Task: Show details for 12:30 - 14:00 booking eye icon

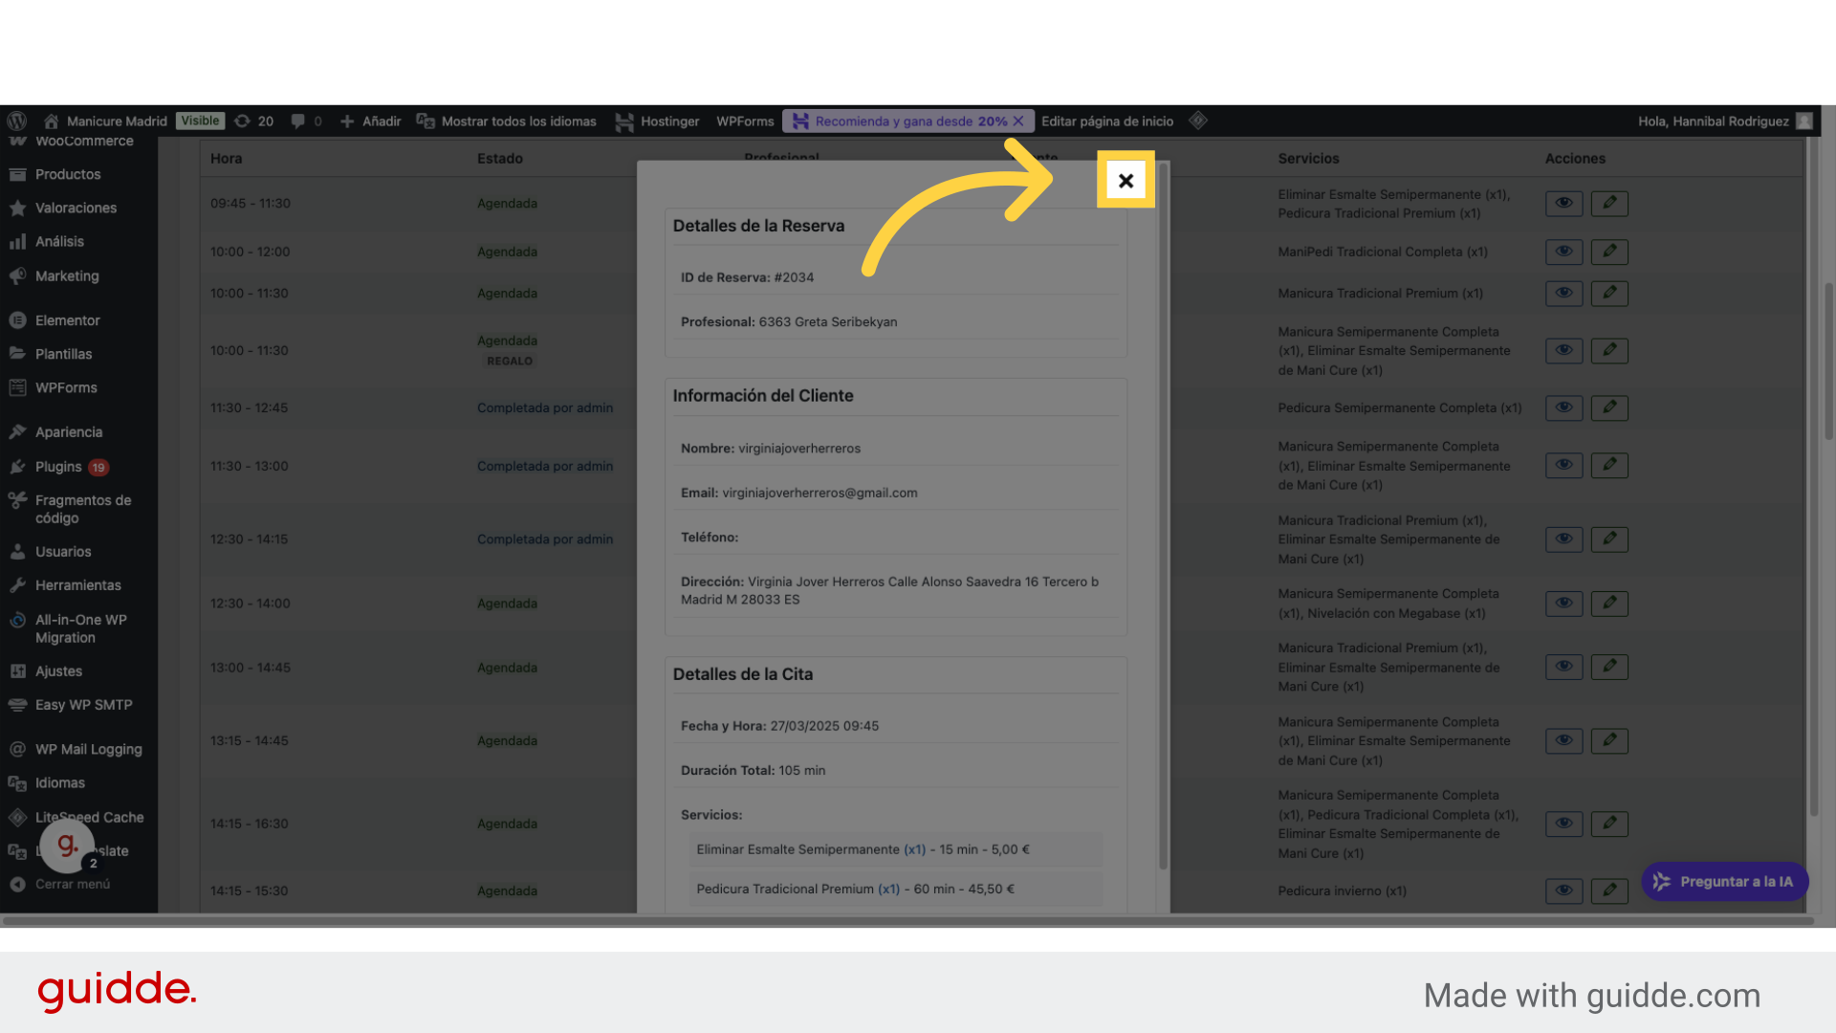Action: [x=1563, y=604]
